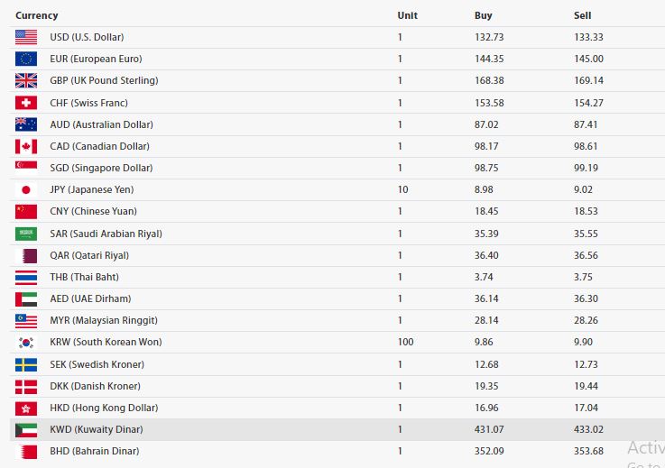The image size is (665, 468).
Task: Click the United States flag icon
Action: [x=26, y=37]
